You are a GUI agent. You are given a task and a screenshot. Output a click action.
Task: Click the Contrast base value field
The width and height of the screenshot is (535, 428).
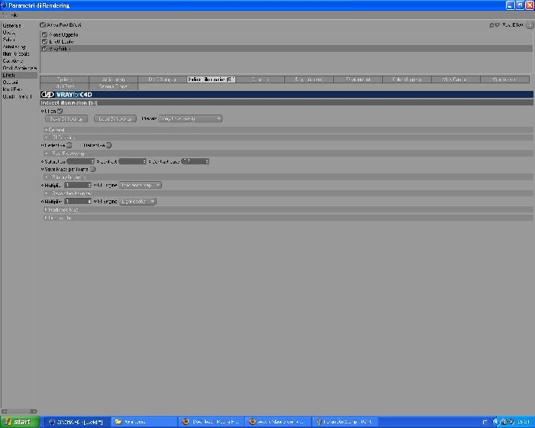tap(195, 161)
